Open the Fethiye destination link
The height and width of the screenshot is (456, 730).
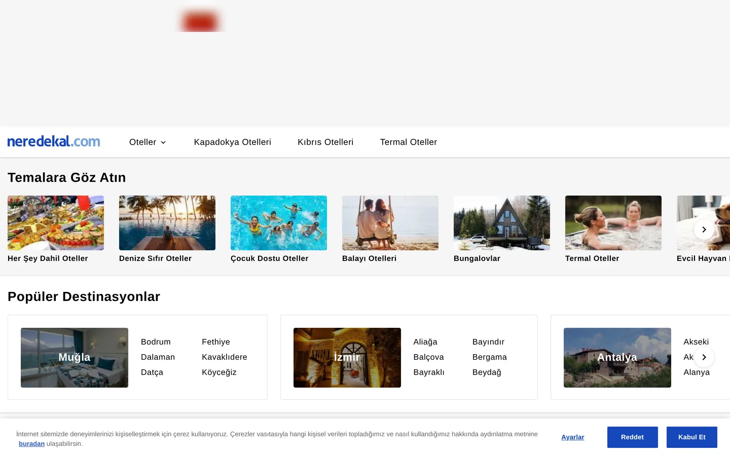click(216, 342)
